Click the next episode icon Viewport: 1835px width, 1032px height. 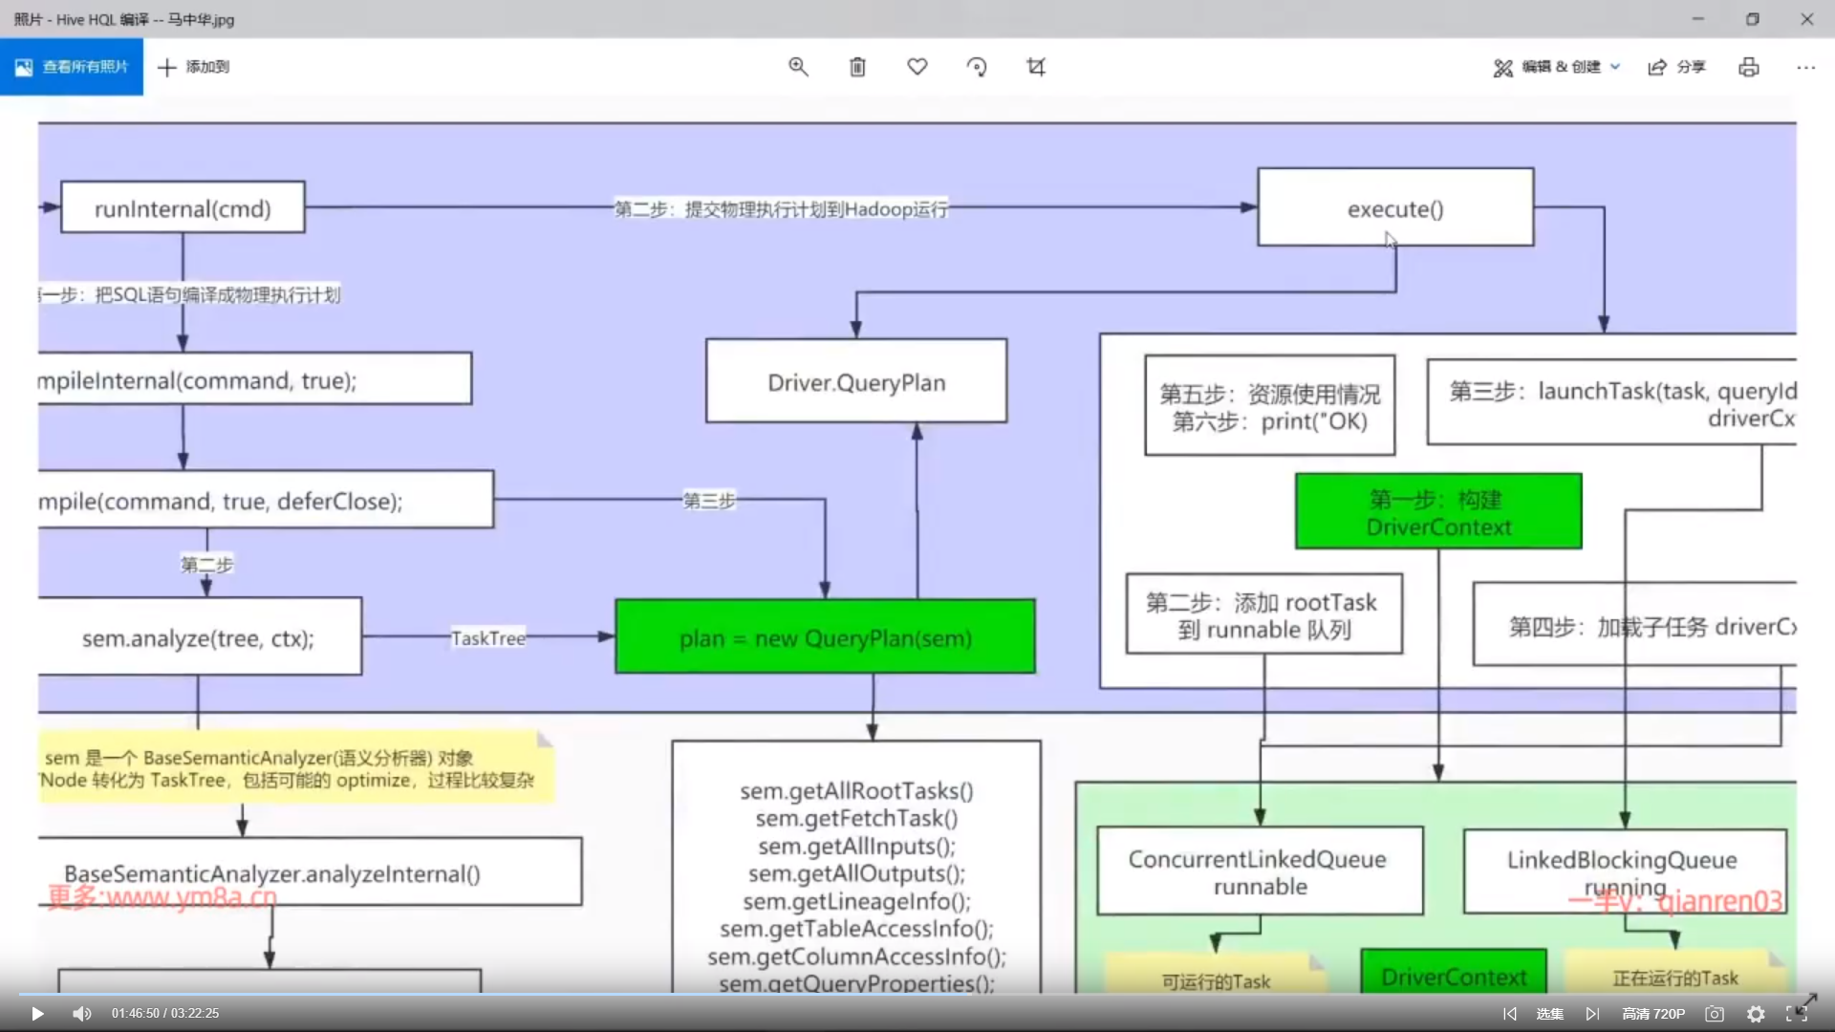[1592, 1014]
